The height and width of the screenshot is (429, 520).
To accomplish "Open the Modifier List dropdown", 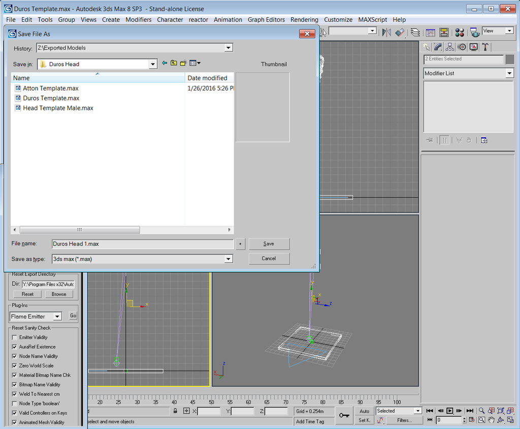I will [x=509, y=73].
